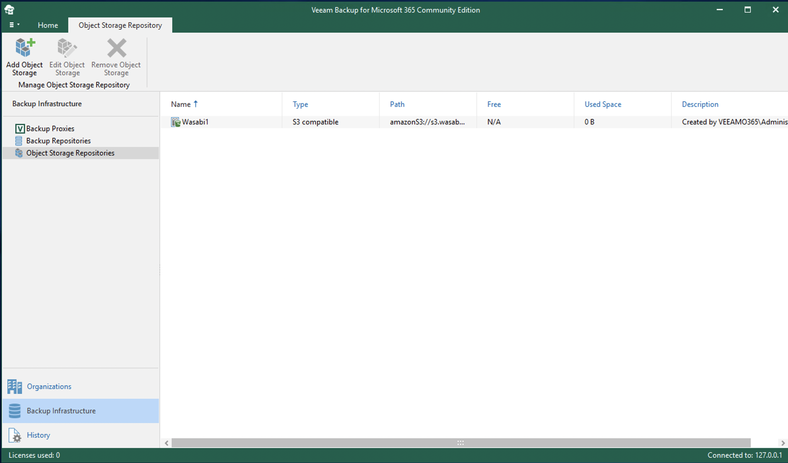Click the Add Object Storage icon

tap(25, 47)
